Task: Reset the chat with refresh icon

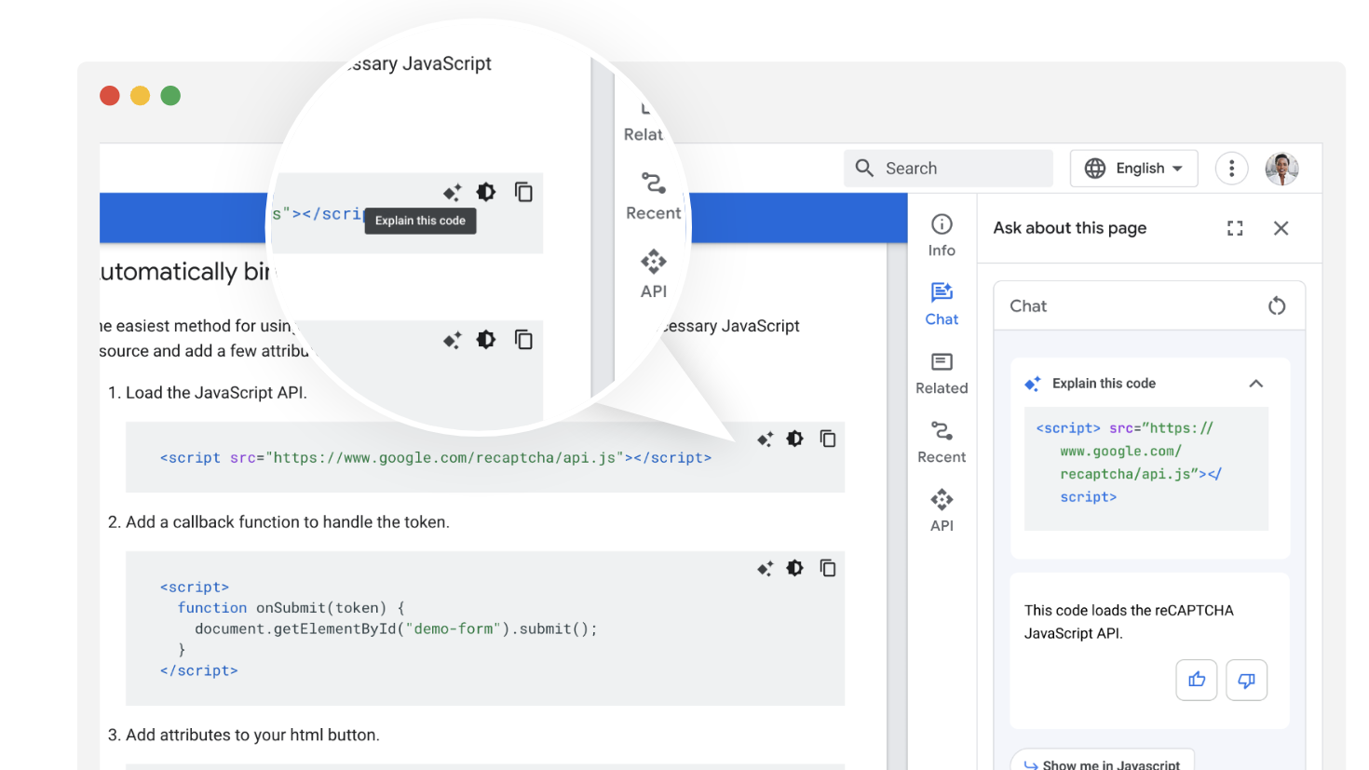Action: (1276, 305)
